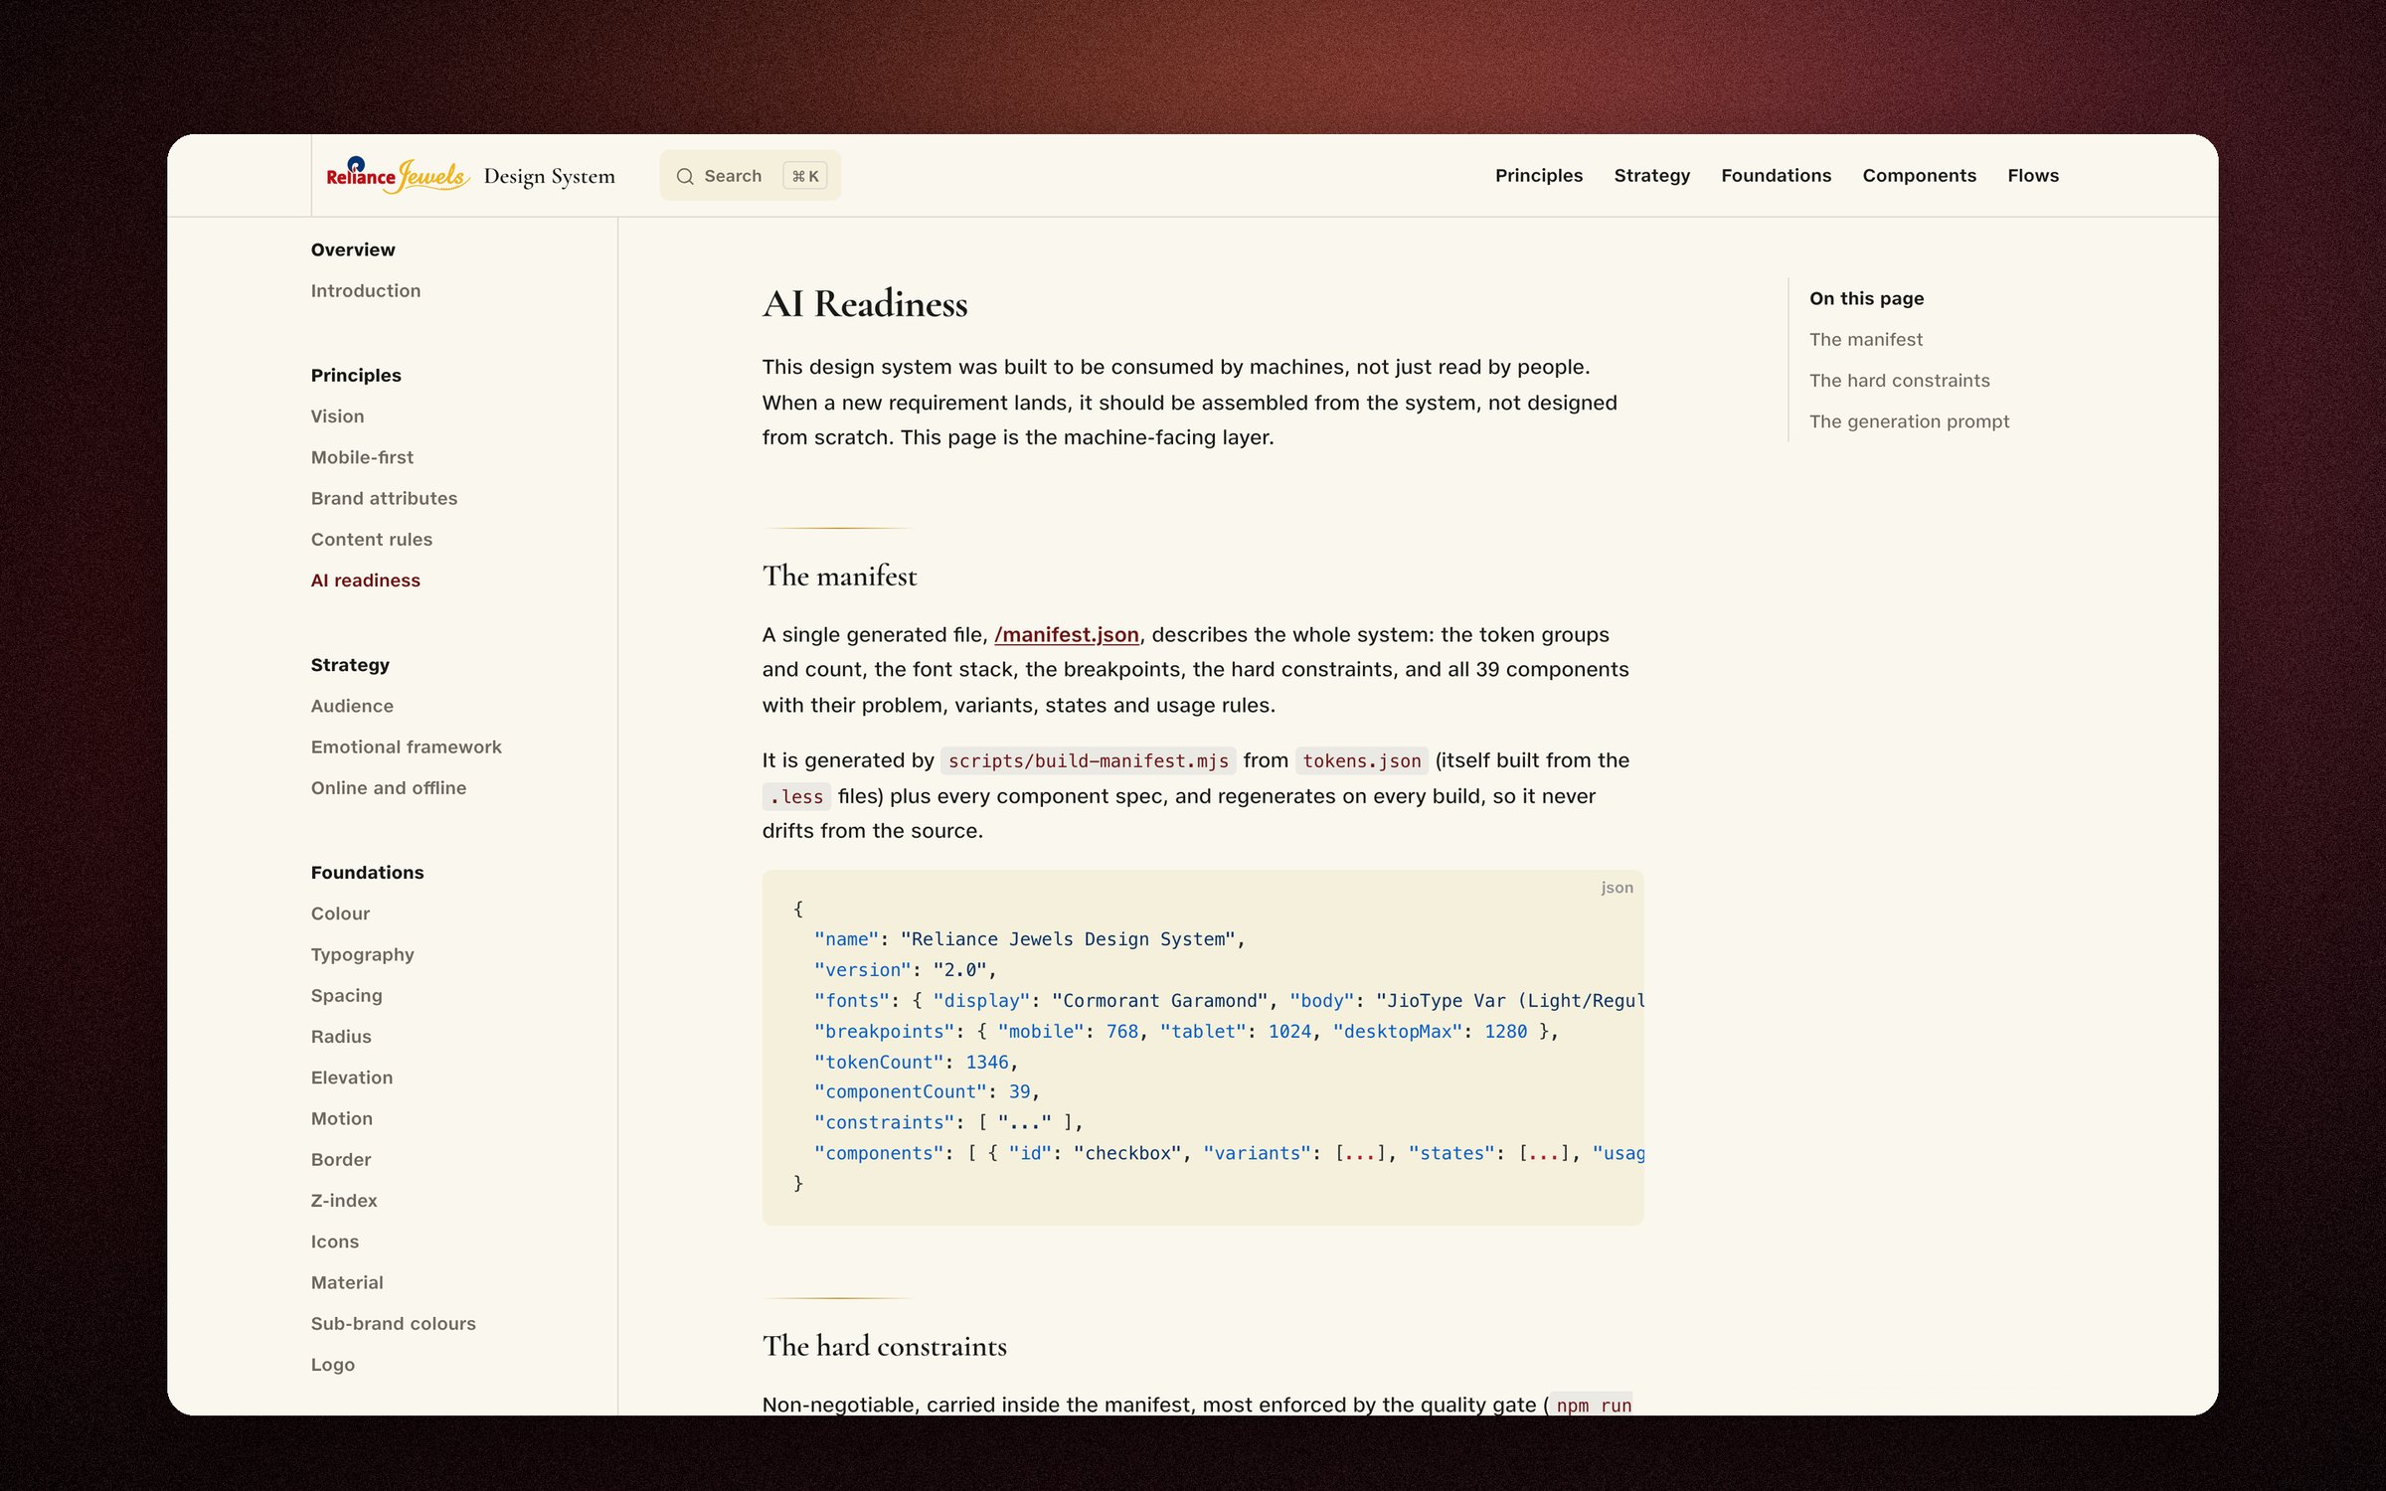Click the "breakpoints" code line

1185,1030
